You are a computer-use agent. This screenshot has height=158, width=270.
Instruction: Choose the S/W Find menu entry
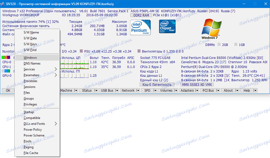pyautogui.click(x=37, y=50)
